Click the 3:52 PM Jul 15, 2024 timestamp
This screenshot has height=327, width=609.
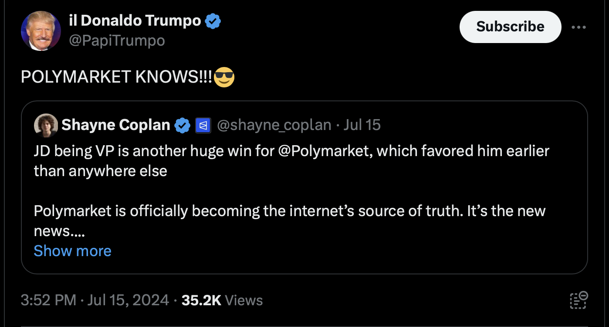pos(95,300)
